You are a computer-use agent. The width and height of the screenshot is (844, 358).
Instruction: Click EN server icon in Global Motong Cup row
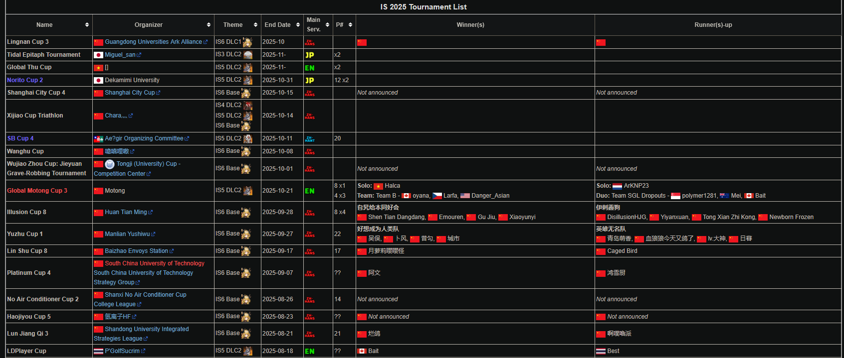point(310,191)
